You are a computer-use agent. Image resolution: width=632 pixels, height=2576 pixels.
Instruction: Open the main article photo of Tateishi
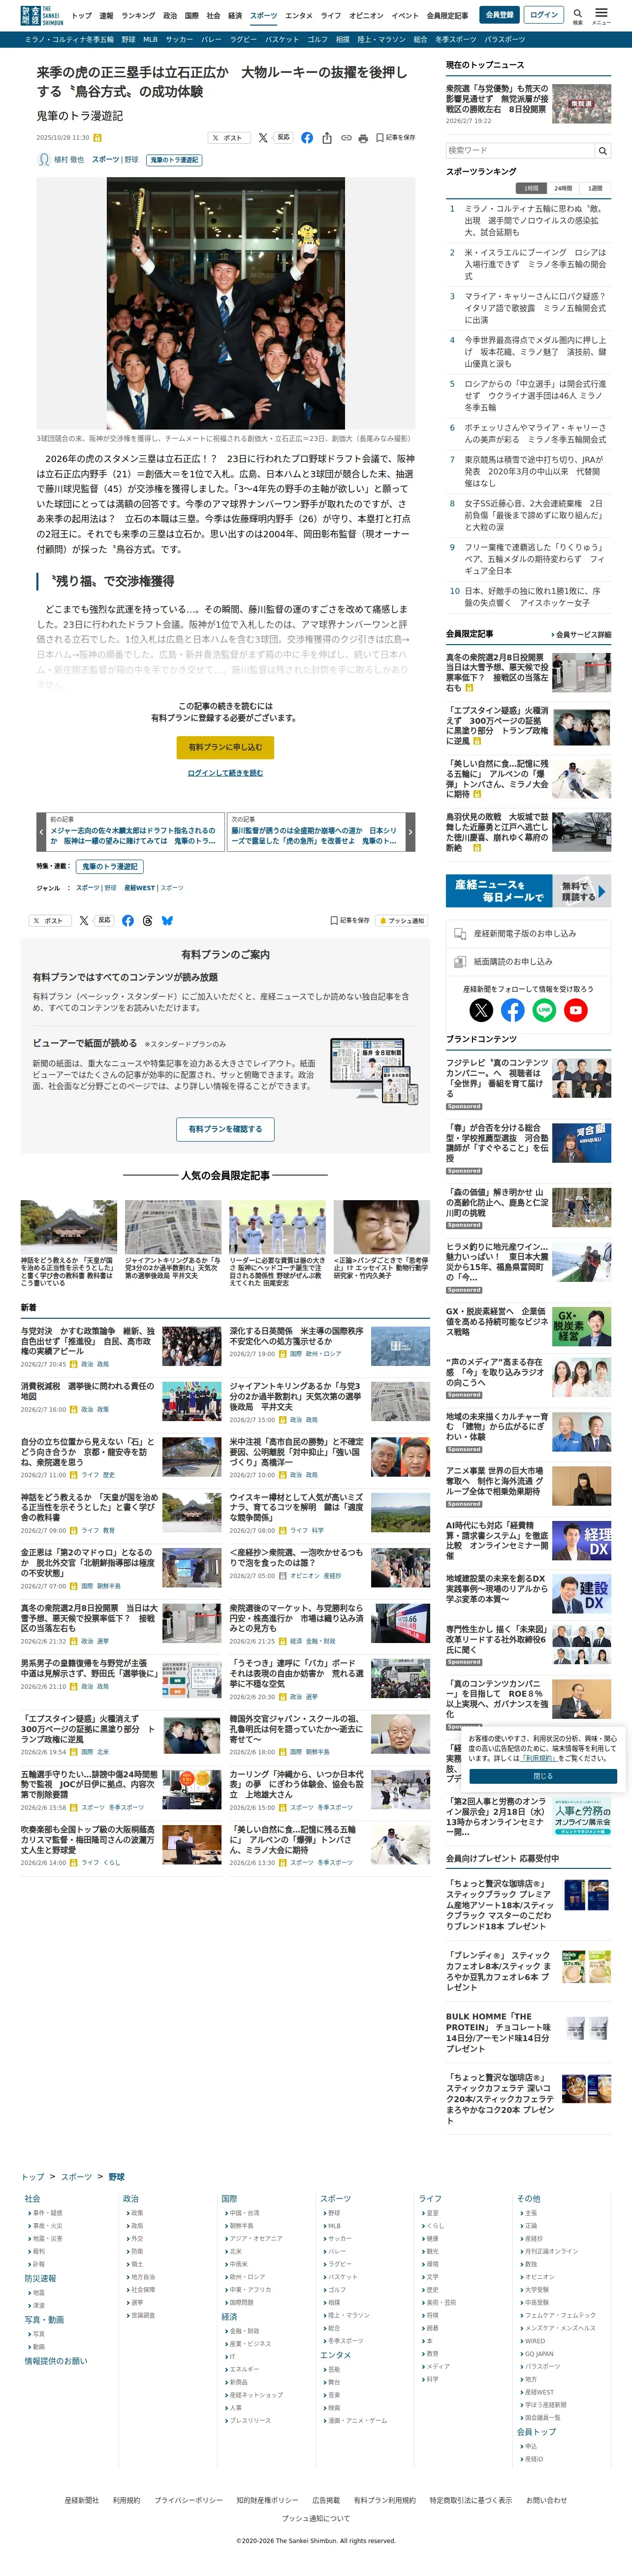(226, 304)
